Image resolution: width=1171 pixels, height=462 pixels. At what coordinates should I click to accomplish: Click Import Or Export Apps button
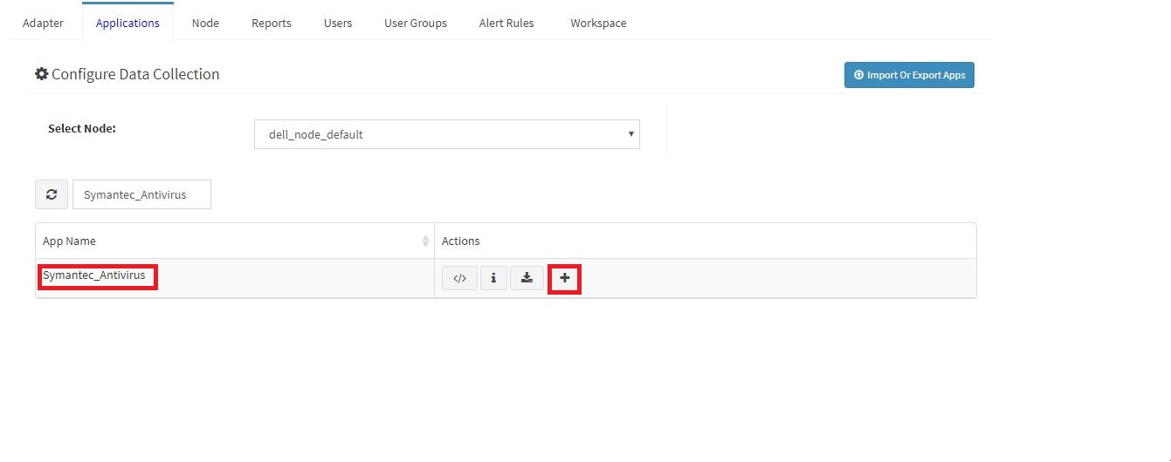click(909, 75)
